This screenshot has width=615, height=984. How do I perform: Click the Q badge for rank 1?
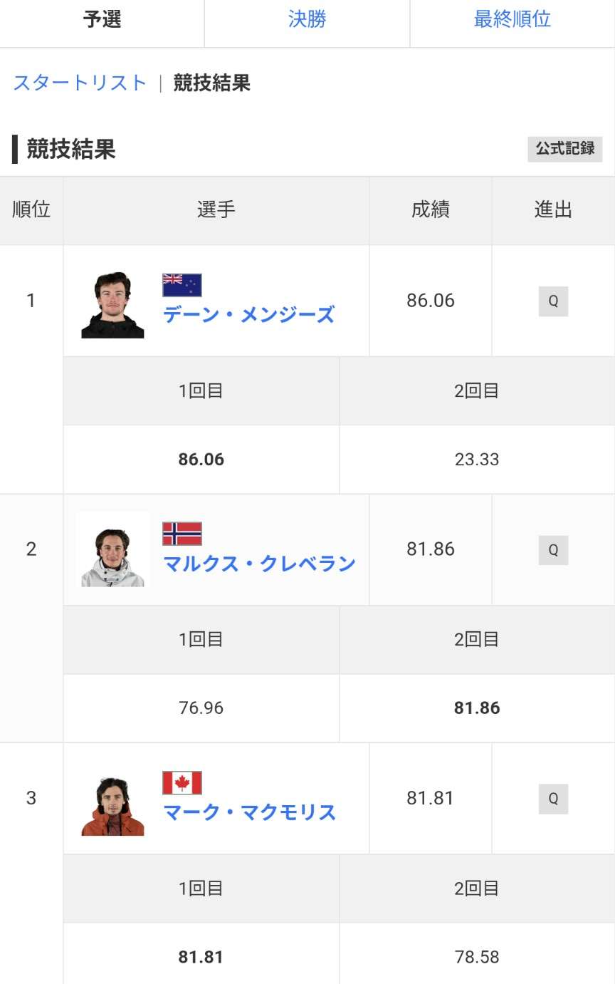[553, 301]
